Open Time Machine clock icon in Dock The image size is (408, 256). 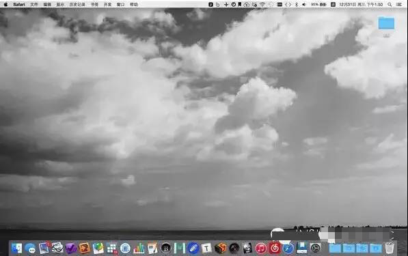(x=315, y=248)
